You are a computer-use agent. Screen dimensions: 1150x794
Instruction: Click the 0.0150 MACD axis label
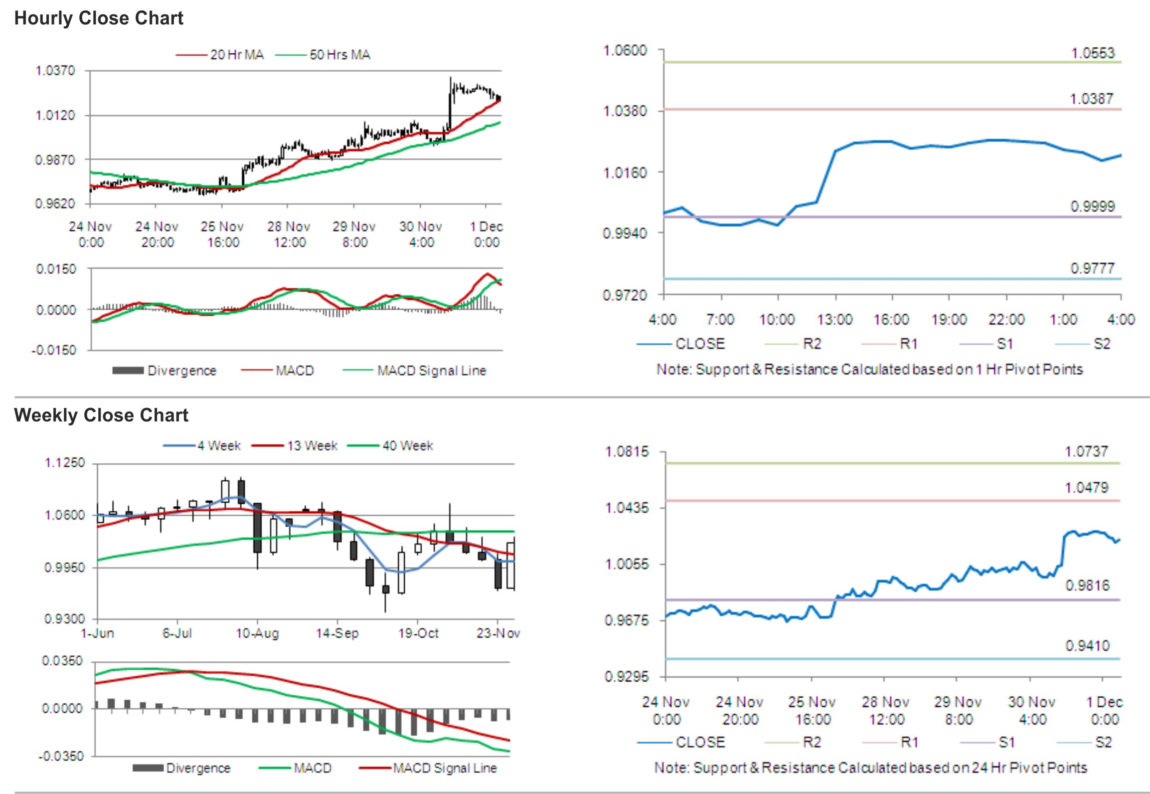56,269
